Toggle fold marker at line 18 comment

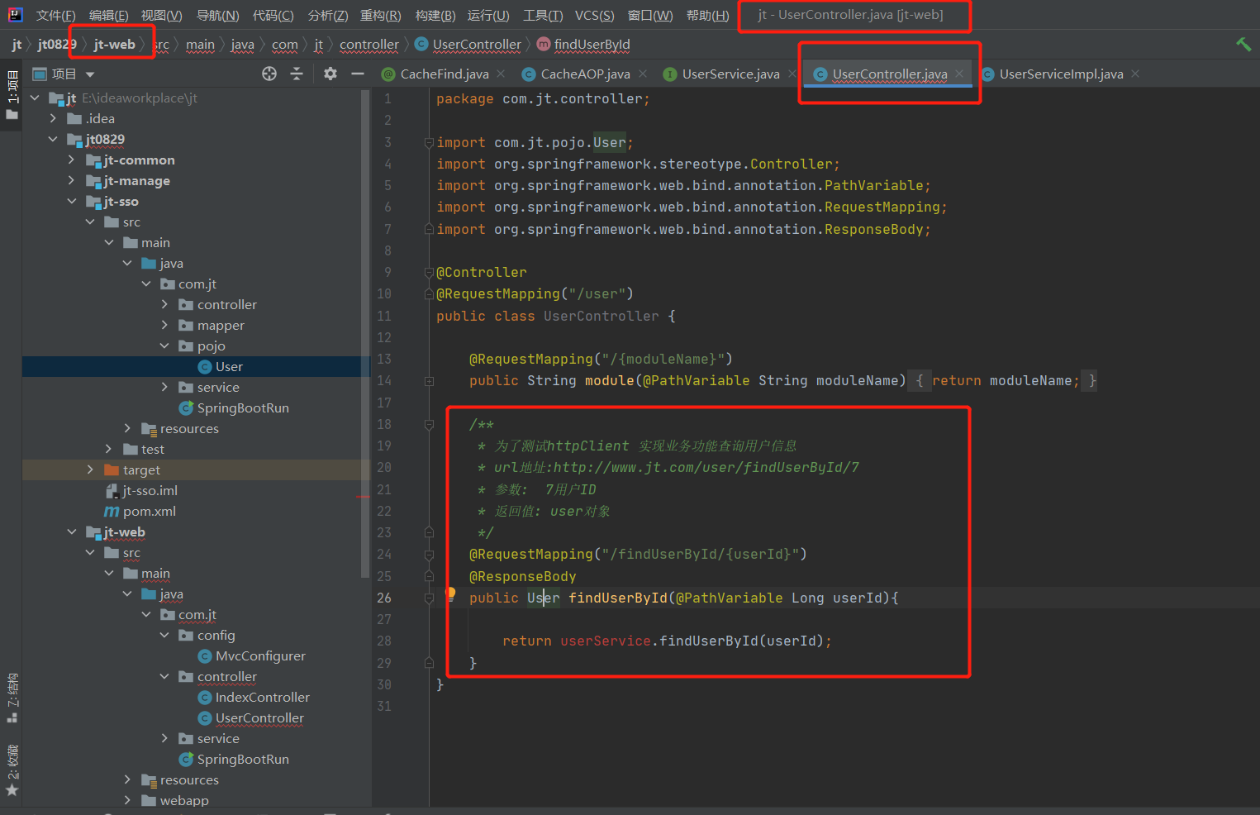point(429,425)
